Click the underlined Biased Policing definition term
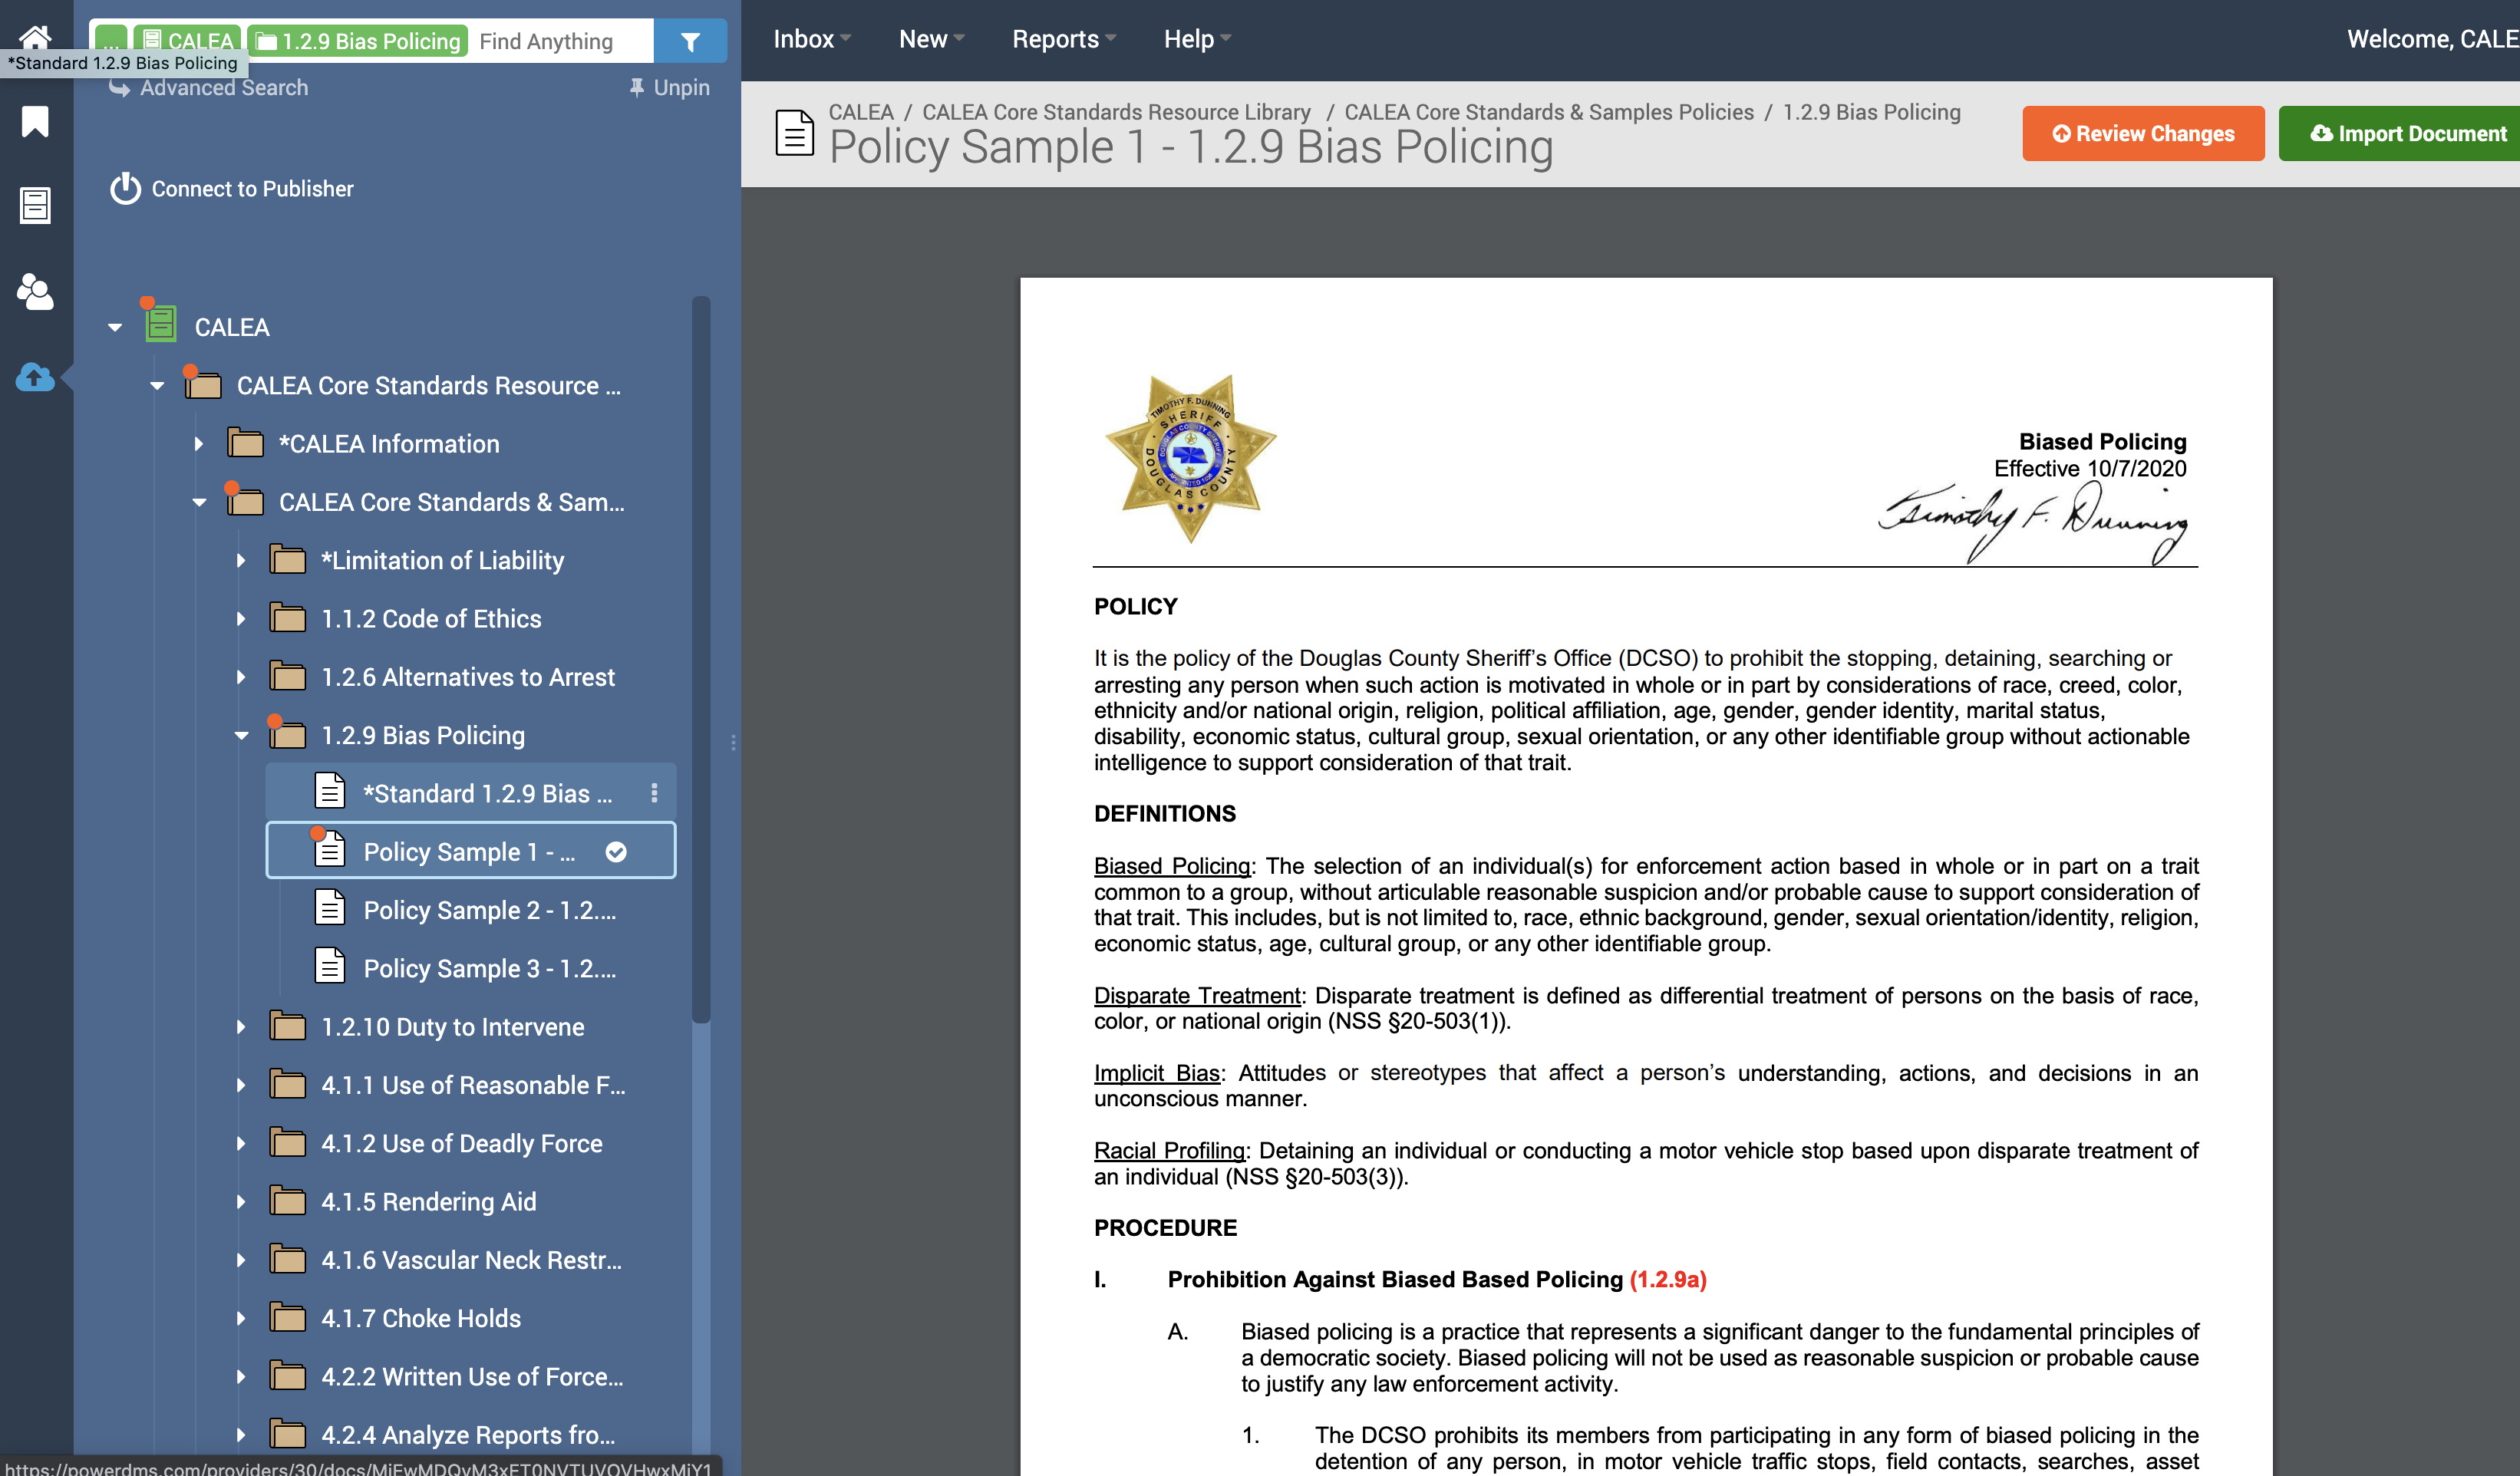 tap(1171, 866)
